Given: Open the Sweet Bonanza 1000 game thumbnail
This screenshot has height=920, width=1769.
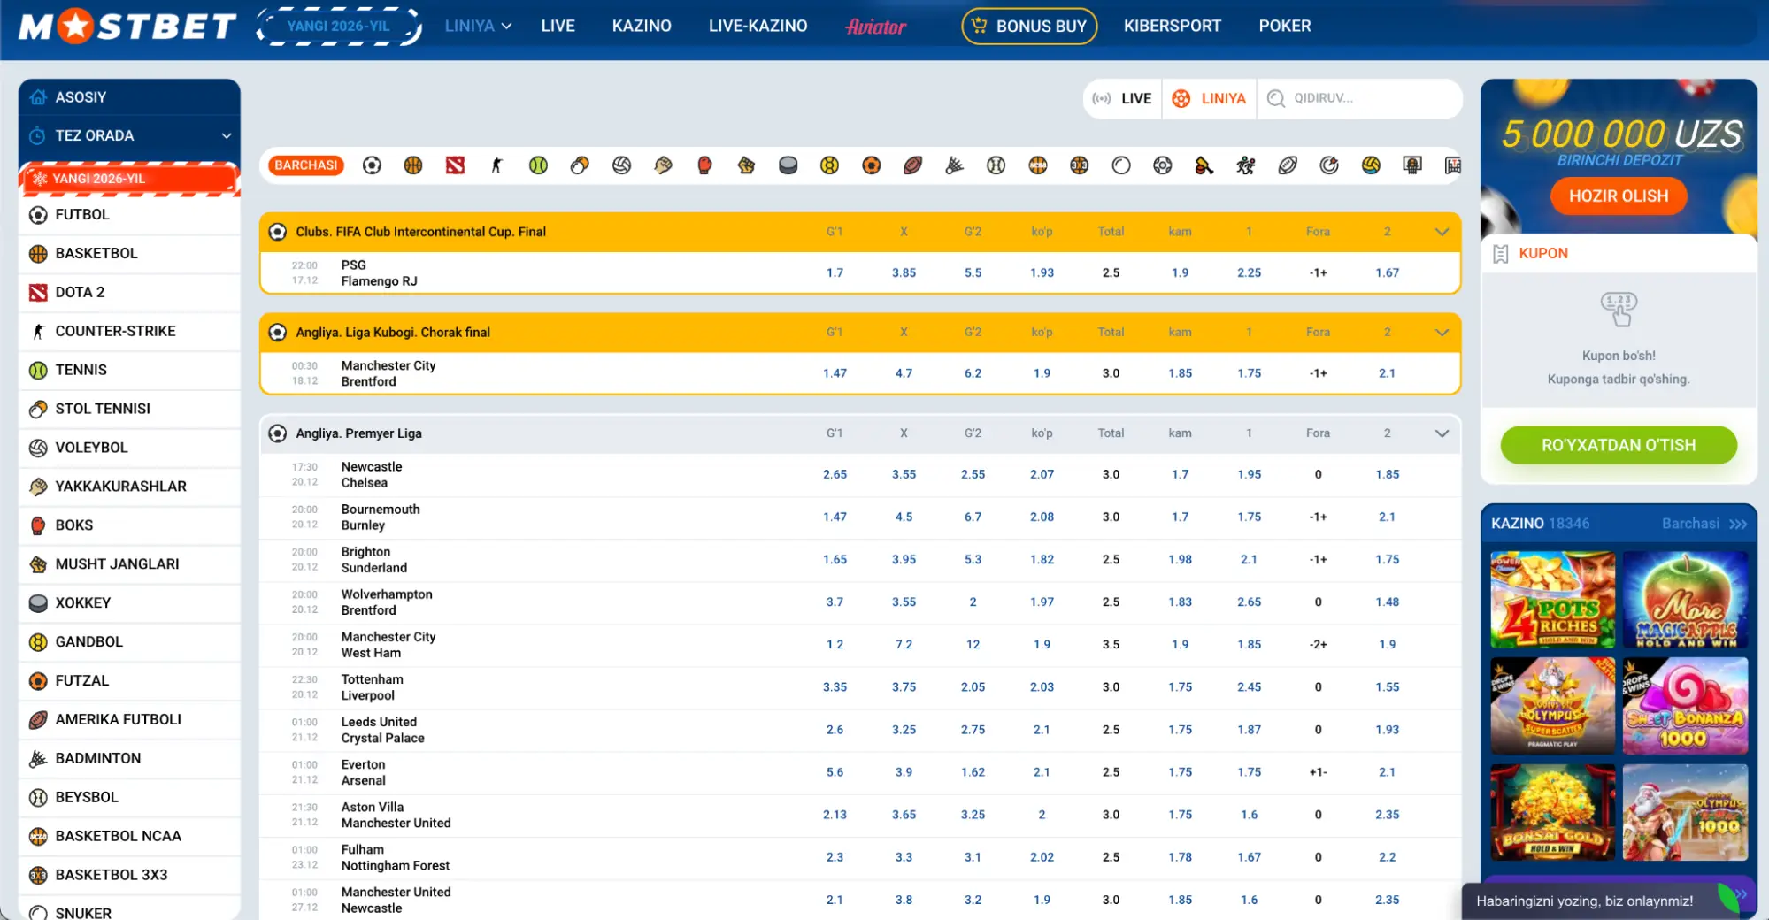Looking at the screenshot, I should (1685, 706).
